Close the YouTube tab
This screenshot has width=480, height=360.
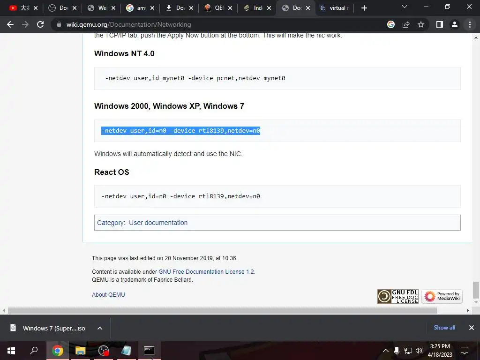(x=36, y=8)
